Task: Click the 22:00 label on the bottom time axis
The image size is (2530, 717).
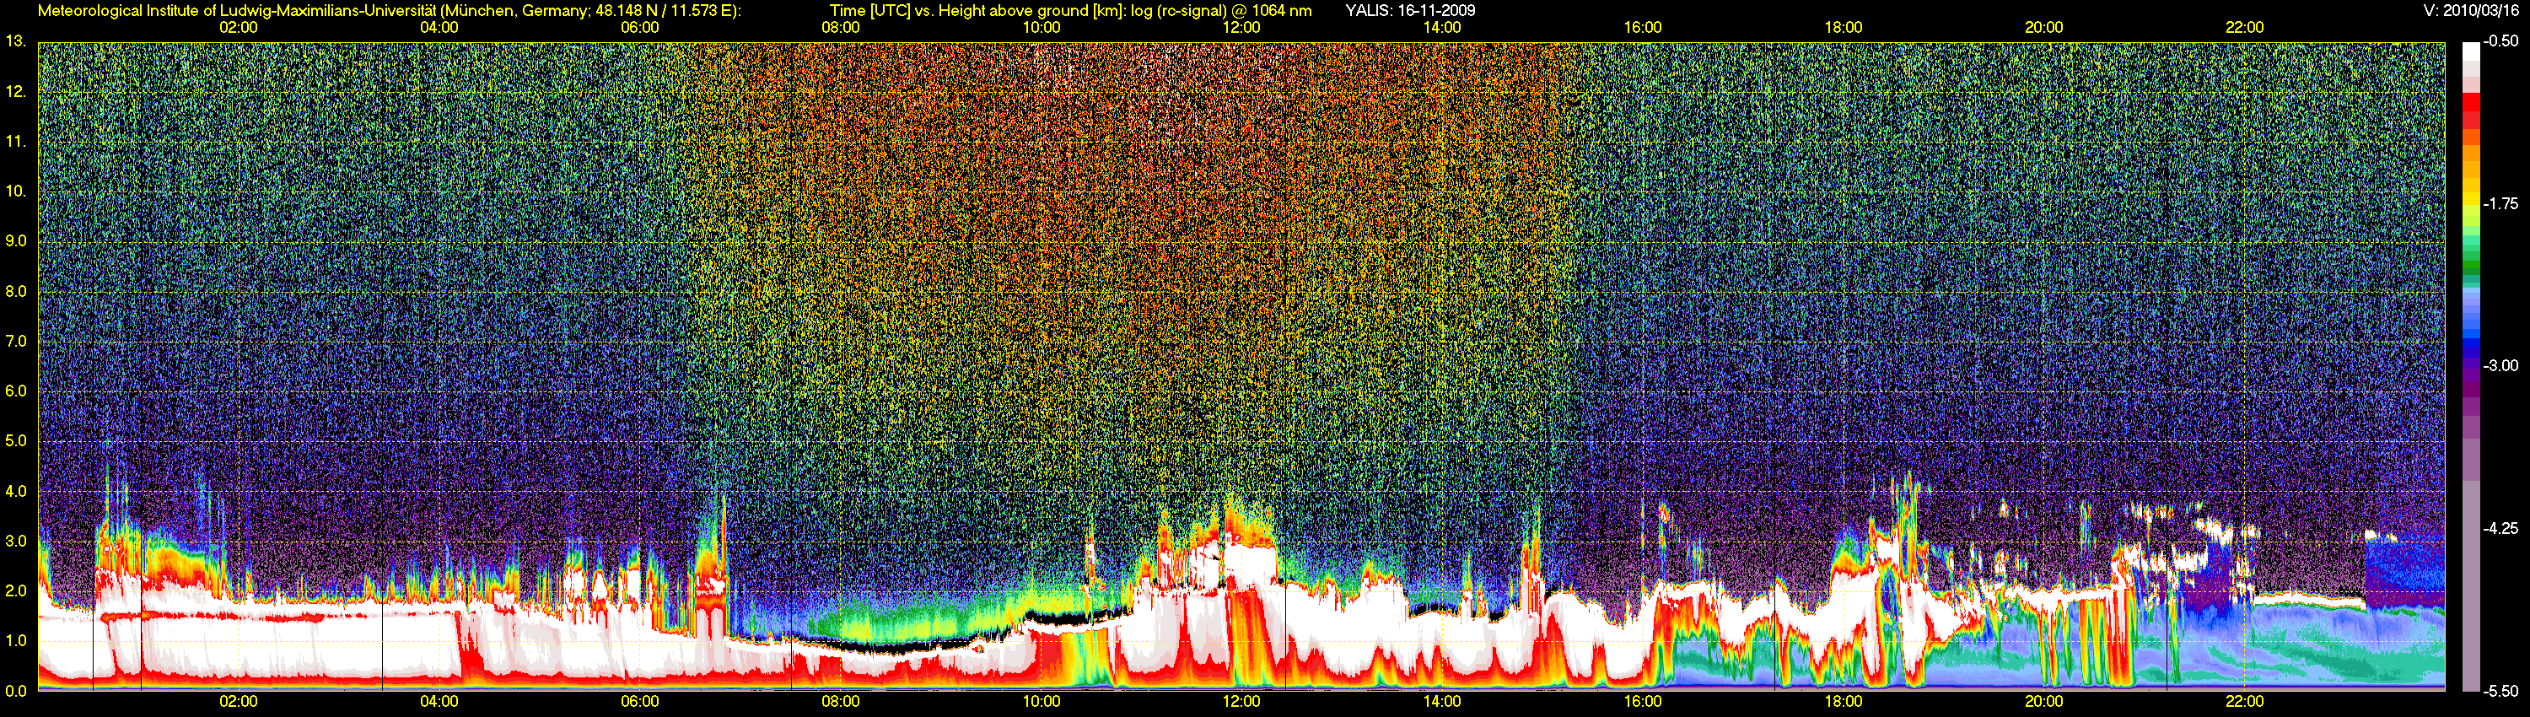Action: click(2245, 701)
